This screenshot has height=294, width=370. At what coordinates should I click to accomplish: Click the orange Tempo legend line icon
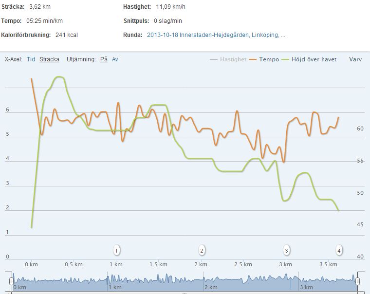[253, 59]
